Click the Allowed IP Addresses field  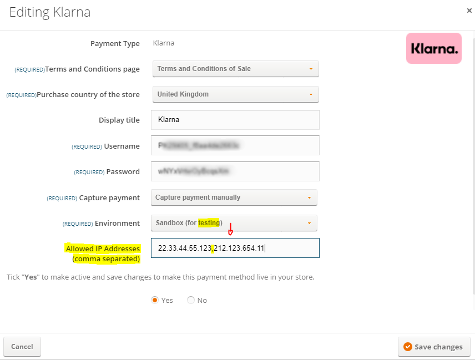point(235,248)
